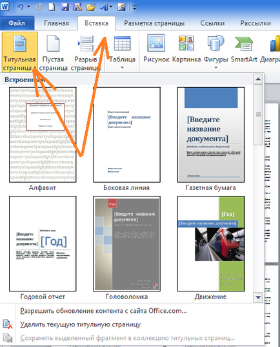The width and height of the screenshot is (280, 347).
Task: Open the Разметка страницы tab
Action: 154,23
